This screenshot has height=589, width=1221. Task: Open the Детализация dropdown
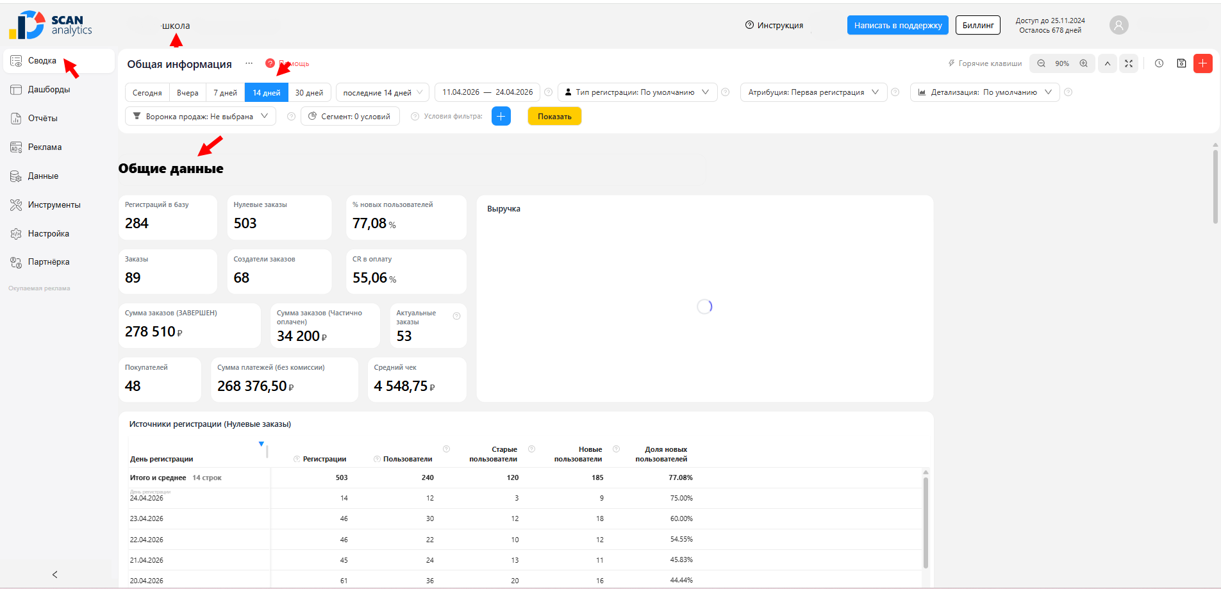click(985, 92)
